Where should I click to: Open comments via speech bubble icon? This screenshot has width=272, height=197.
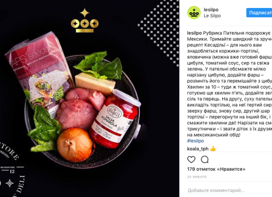click(x=204, y=159)
